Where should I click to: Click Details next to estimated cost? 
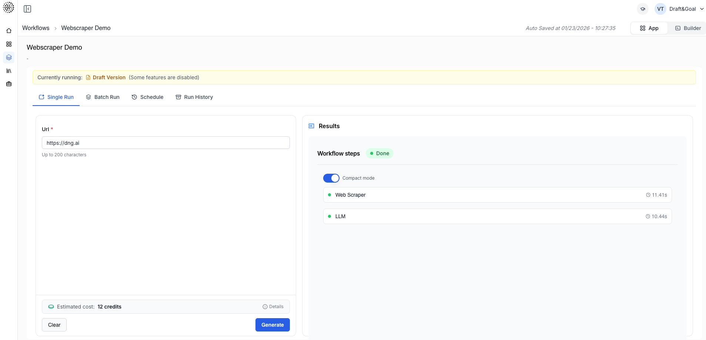click(274, 307)
